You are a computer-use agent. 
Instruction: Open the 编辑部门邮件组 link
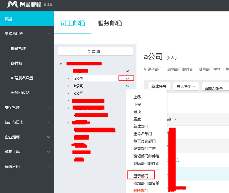pyautogui.click(x=180, y=69)
